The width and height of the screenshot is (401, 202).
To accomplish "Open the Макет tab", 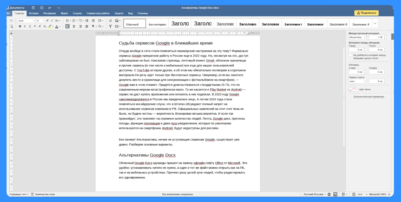I will [x=64, y=13].
